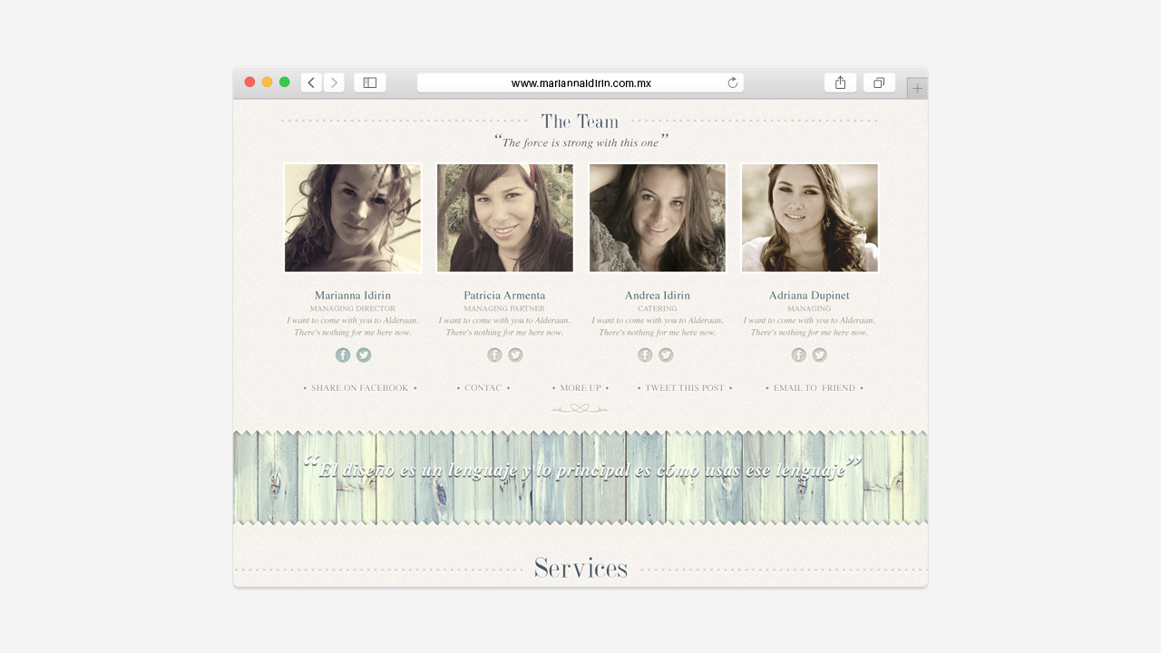
Task: Click Marianna Idirin's Facebook icon
Action: [343, 356]
